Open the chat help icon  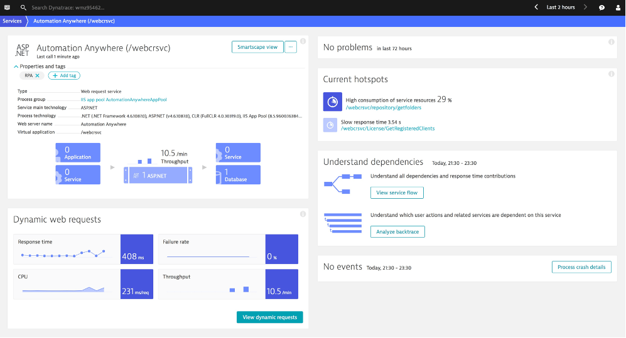point(602,8)
